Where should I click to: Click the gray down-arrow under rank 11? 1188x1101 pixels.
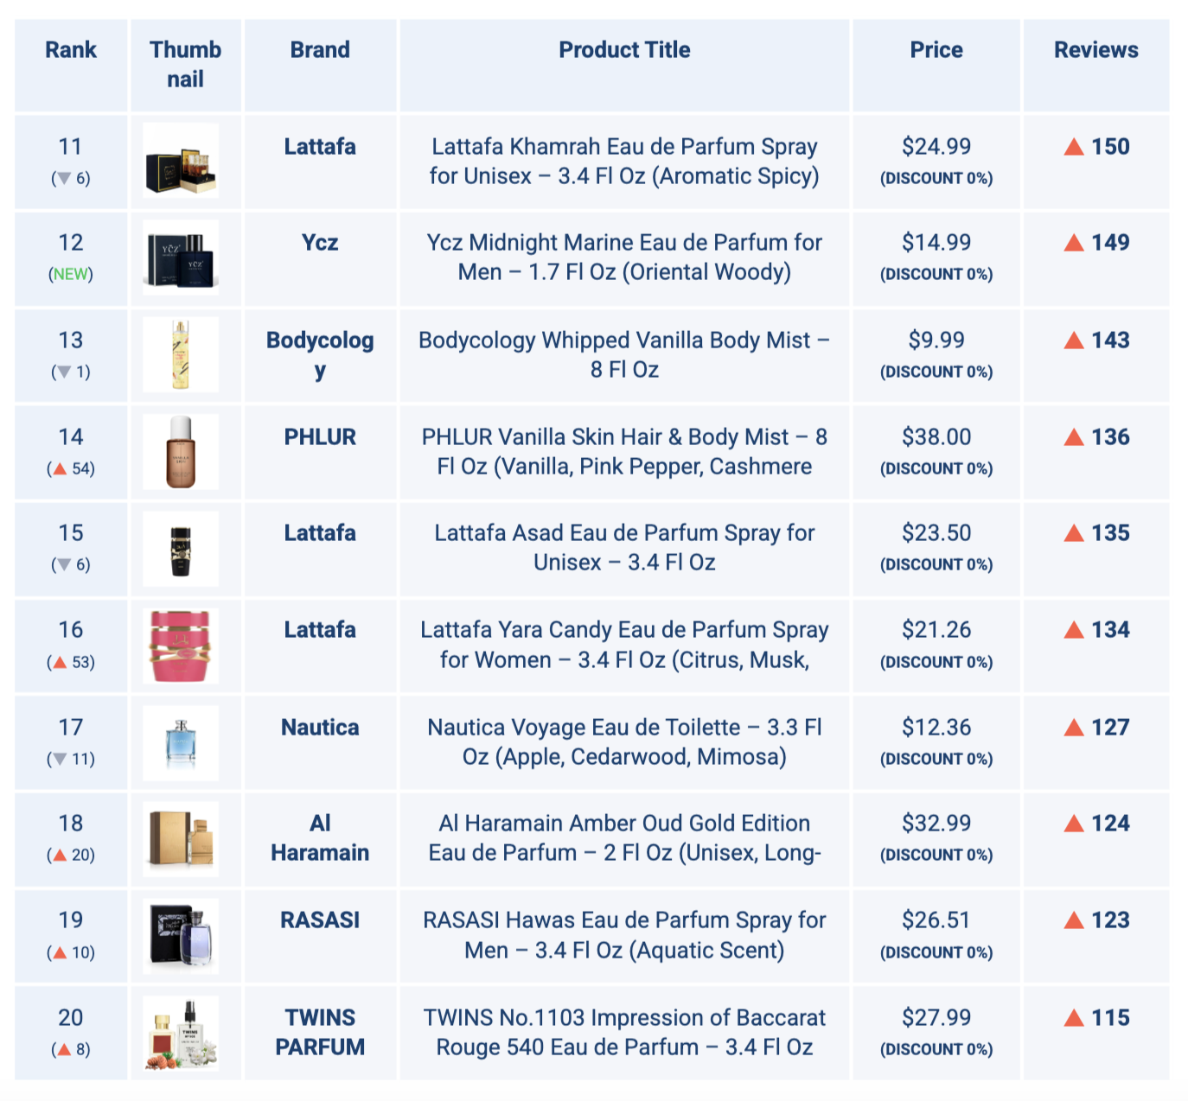click(x=63, y=179)
